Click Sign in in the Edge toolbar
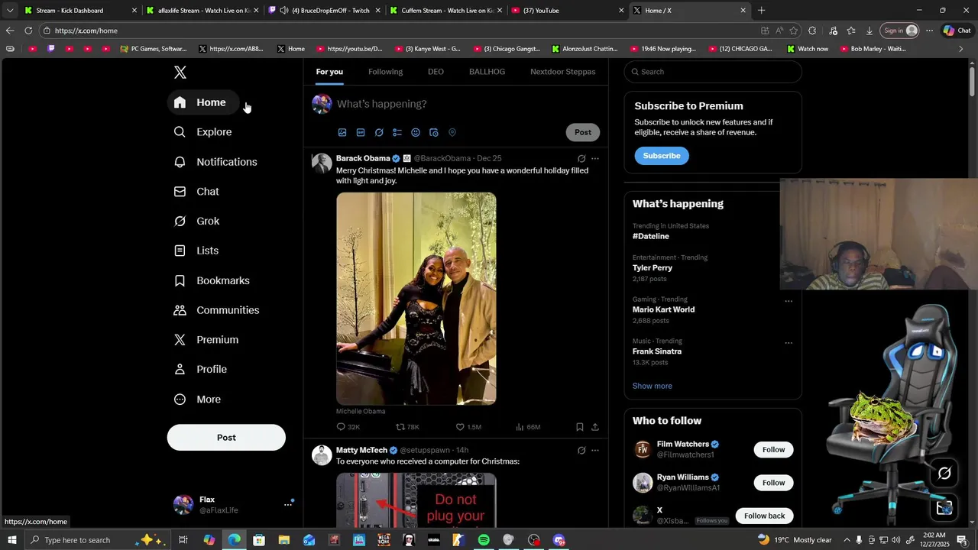The image size is (978, 550). click(900, 31)
